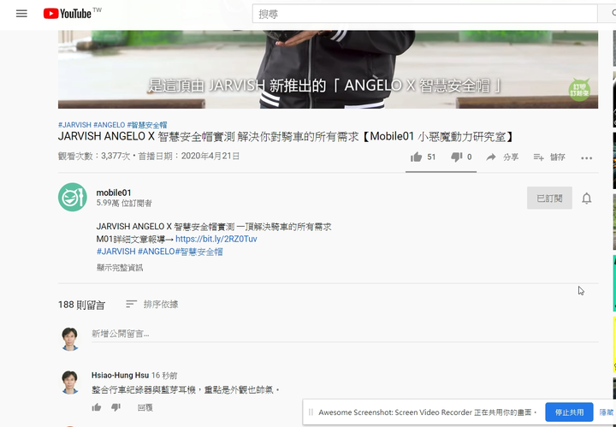Open the 16 秒前 comment timestamp
The image size is (616, 427).
[x=164, y=376]
